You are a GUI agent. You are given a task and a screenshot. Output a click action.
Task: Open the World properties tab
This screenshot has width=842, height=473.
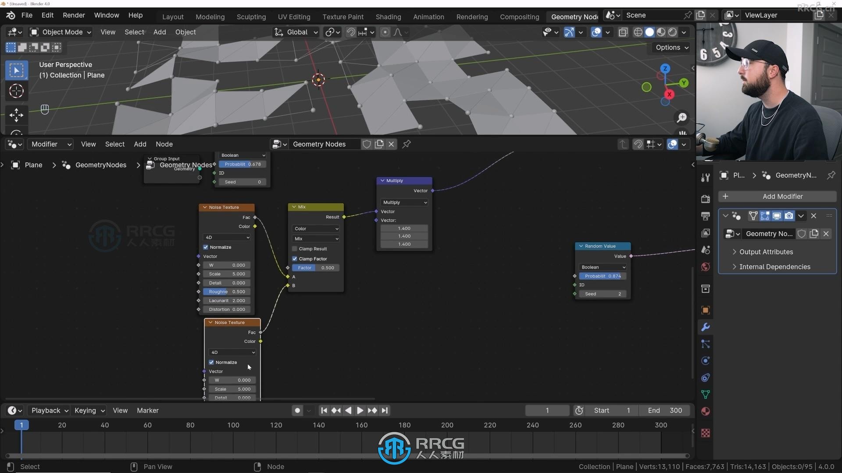[705, 267]
